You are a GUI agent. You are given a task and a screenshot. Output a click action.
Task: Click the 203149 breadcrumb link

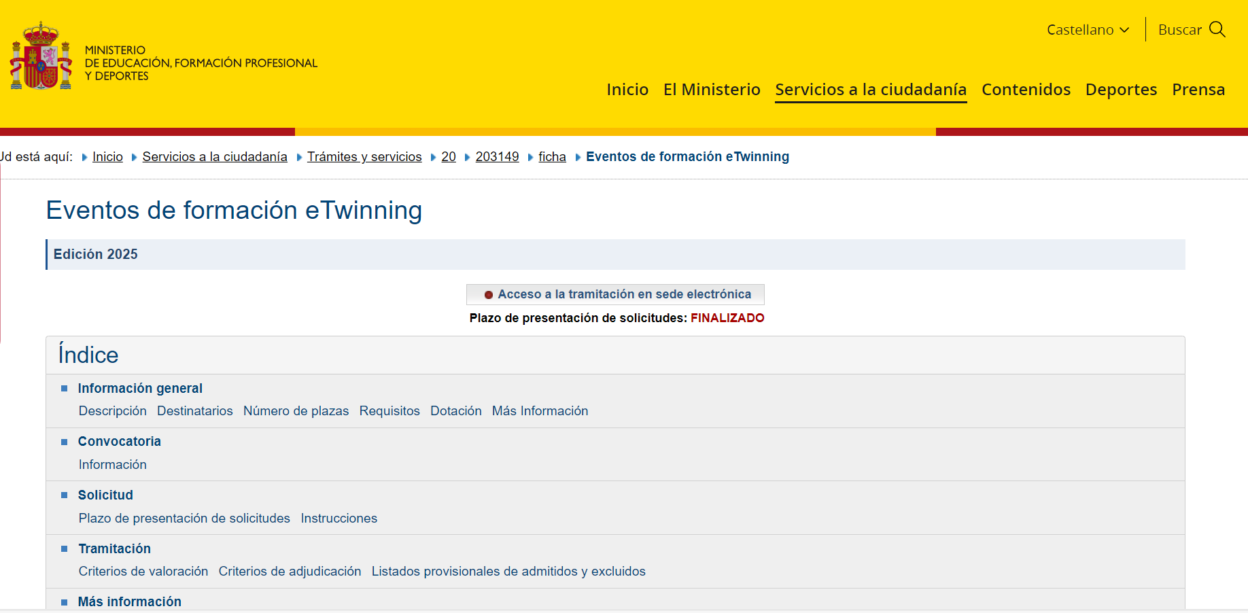point(497,157)
